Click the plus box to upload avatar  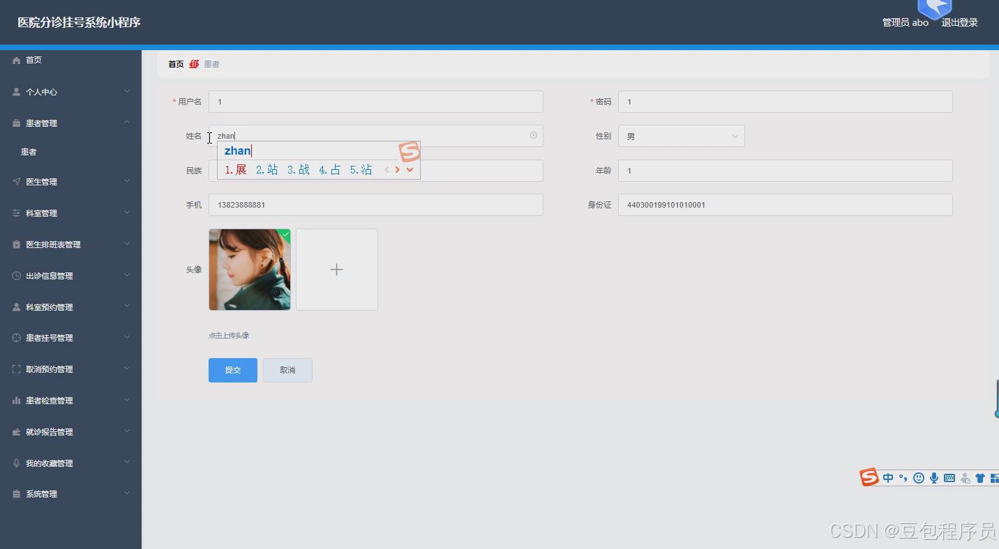coord(337,270)
